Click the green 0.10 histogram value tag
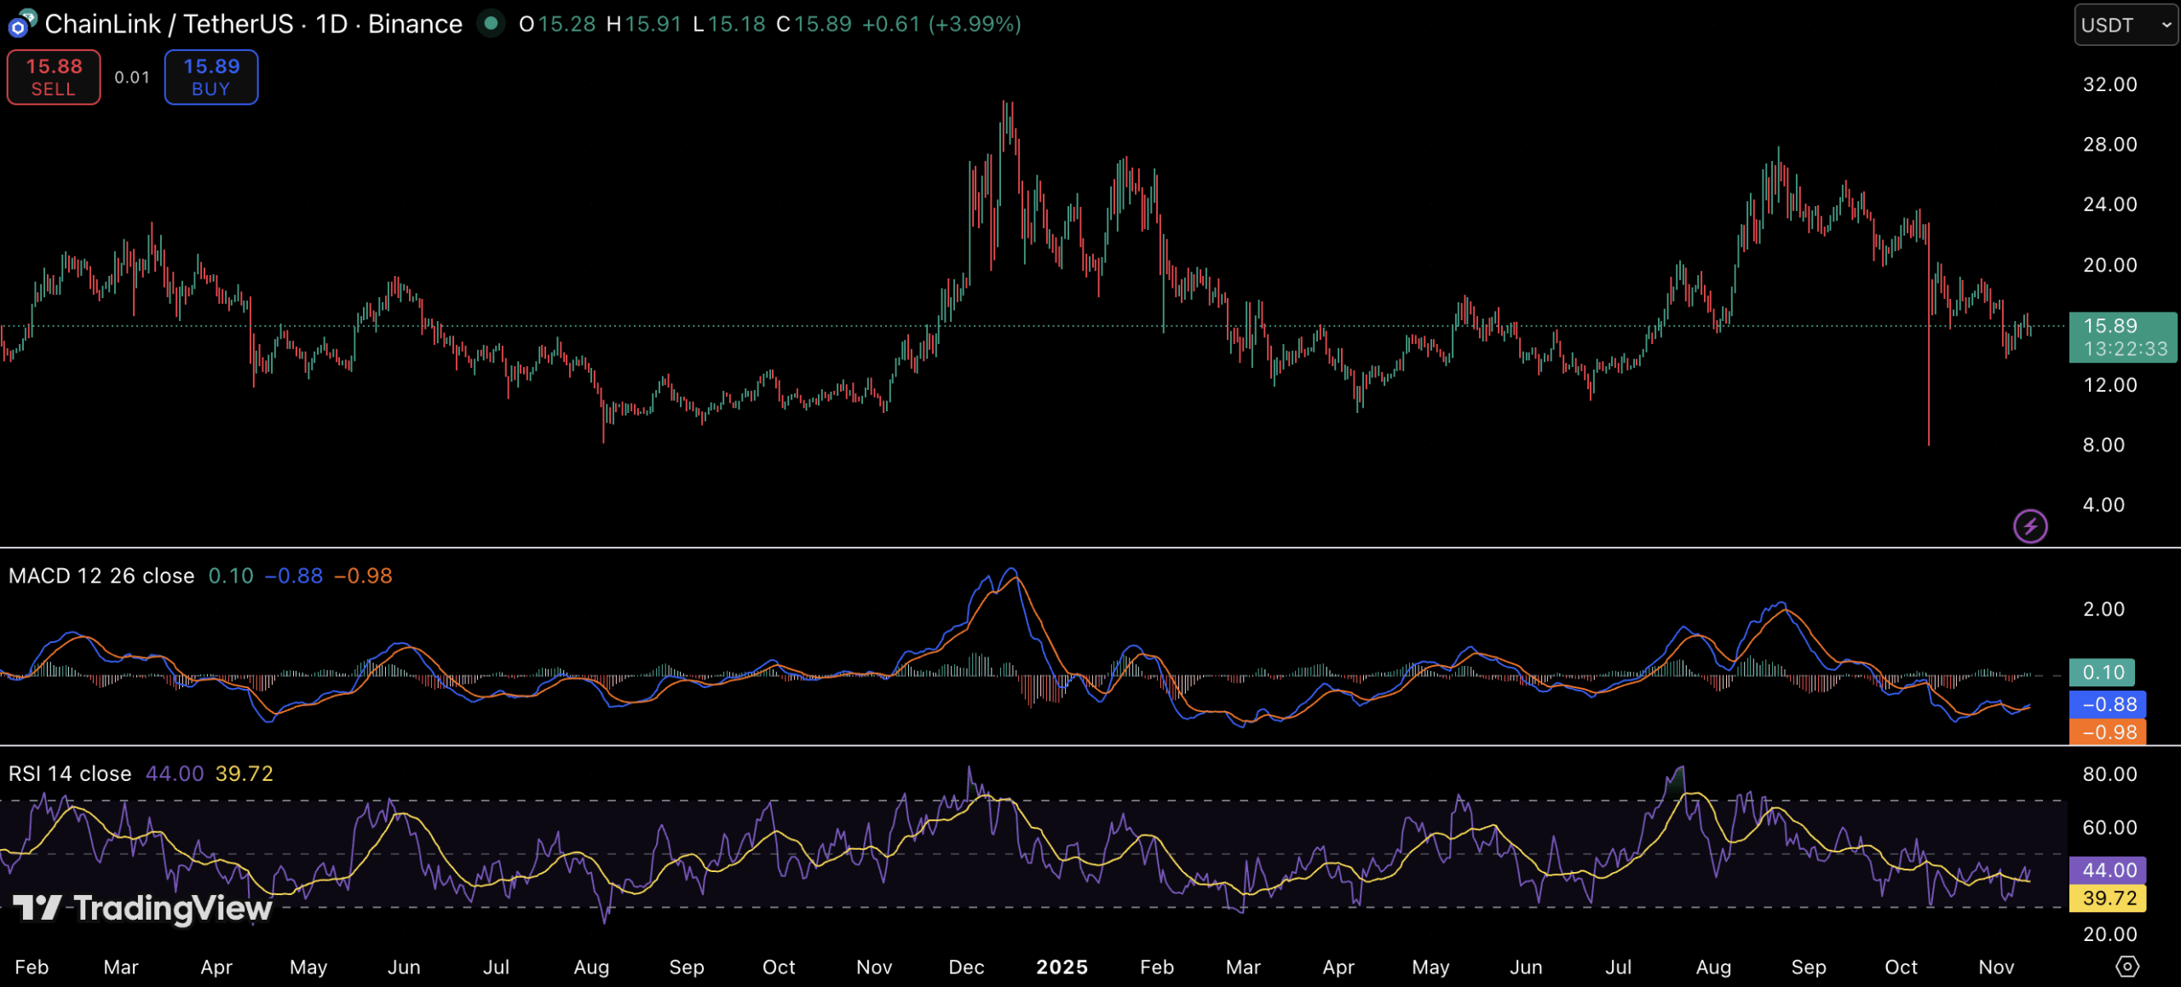This screenshot has height=987, width=2181. [2102, 673]
